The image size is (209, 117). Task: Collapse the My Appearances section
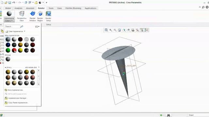pyautogui.click(x=6, y=35)
